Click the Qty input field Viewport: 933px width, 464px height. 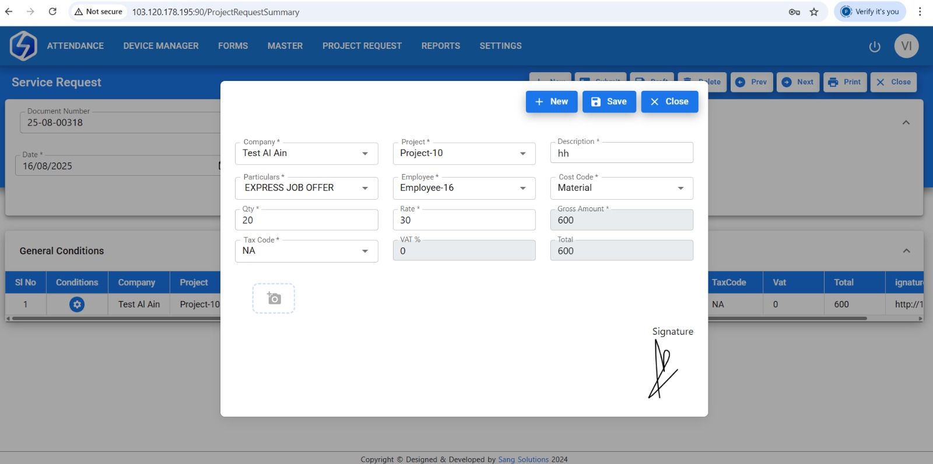pyautogui.click(x=306, y=221)
